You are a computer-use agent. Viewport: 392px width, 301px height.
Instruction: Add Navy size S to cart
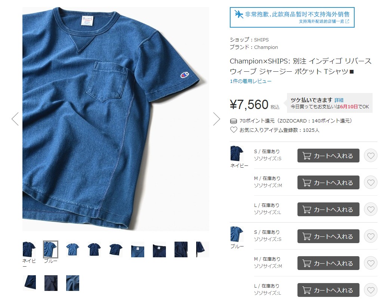point(328,156)
